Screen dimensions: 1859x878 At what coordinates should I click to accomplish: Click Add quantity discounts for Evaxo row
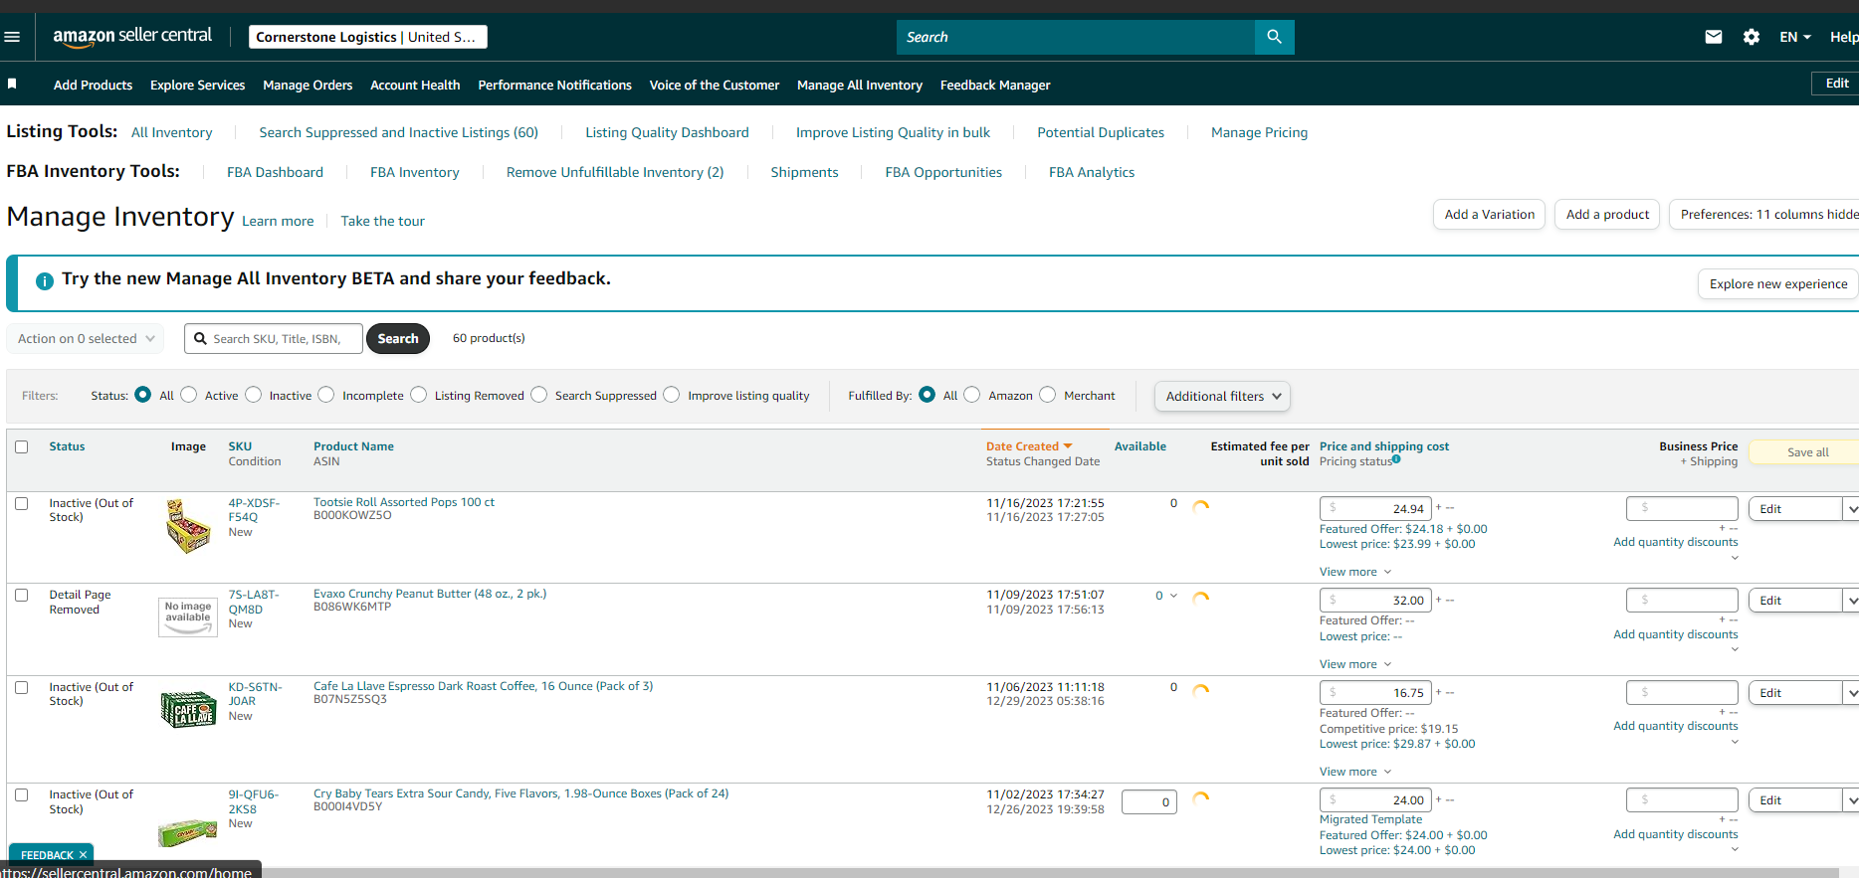click(x=1676, y=634)
